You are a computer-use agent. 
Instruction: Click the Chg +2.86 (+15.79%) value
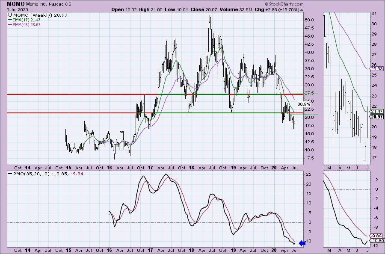coord(277,9)
